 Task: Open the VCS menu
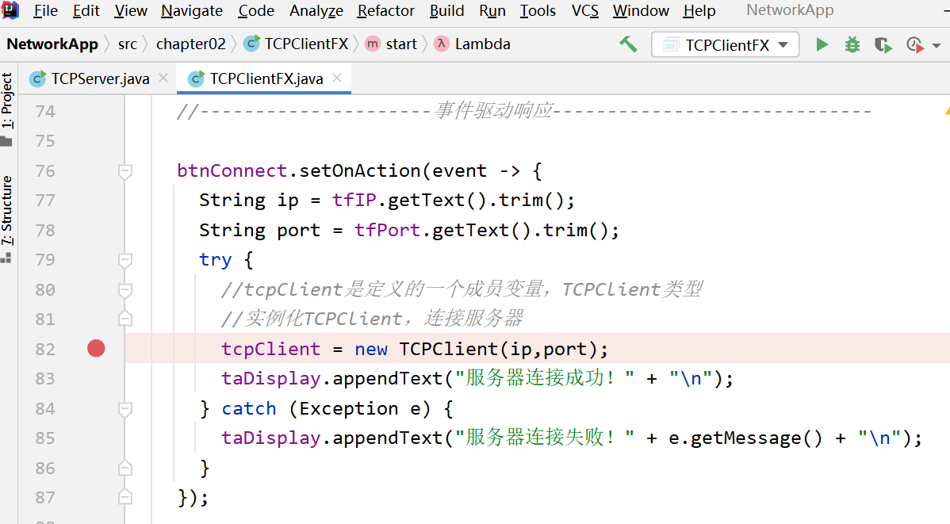point(584,11)
